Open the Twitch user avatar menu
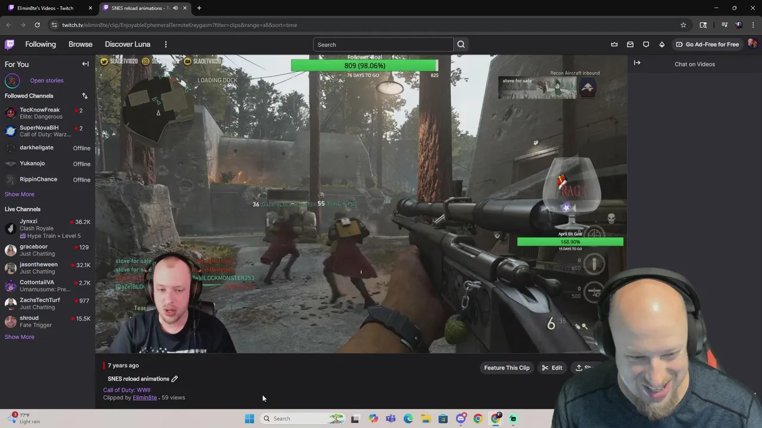The height and width of the screenshot is (428, 762). pos(752,44)
